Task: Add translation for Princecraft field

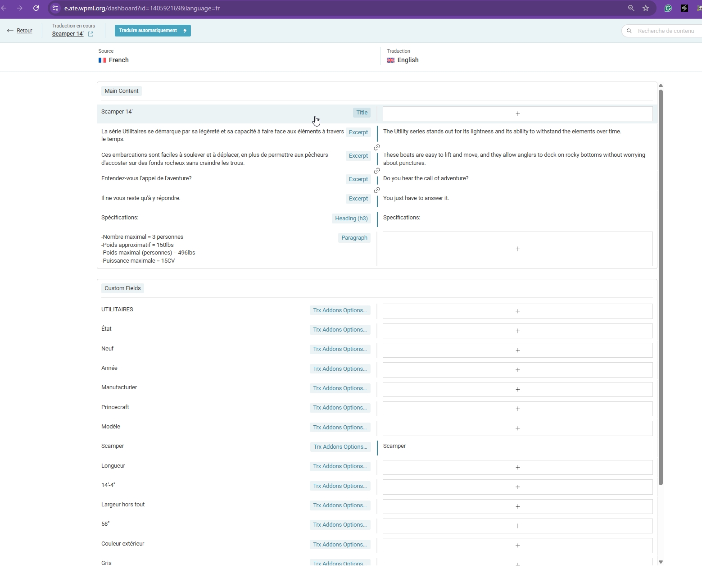Action: point(517,409)
